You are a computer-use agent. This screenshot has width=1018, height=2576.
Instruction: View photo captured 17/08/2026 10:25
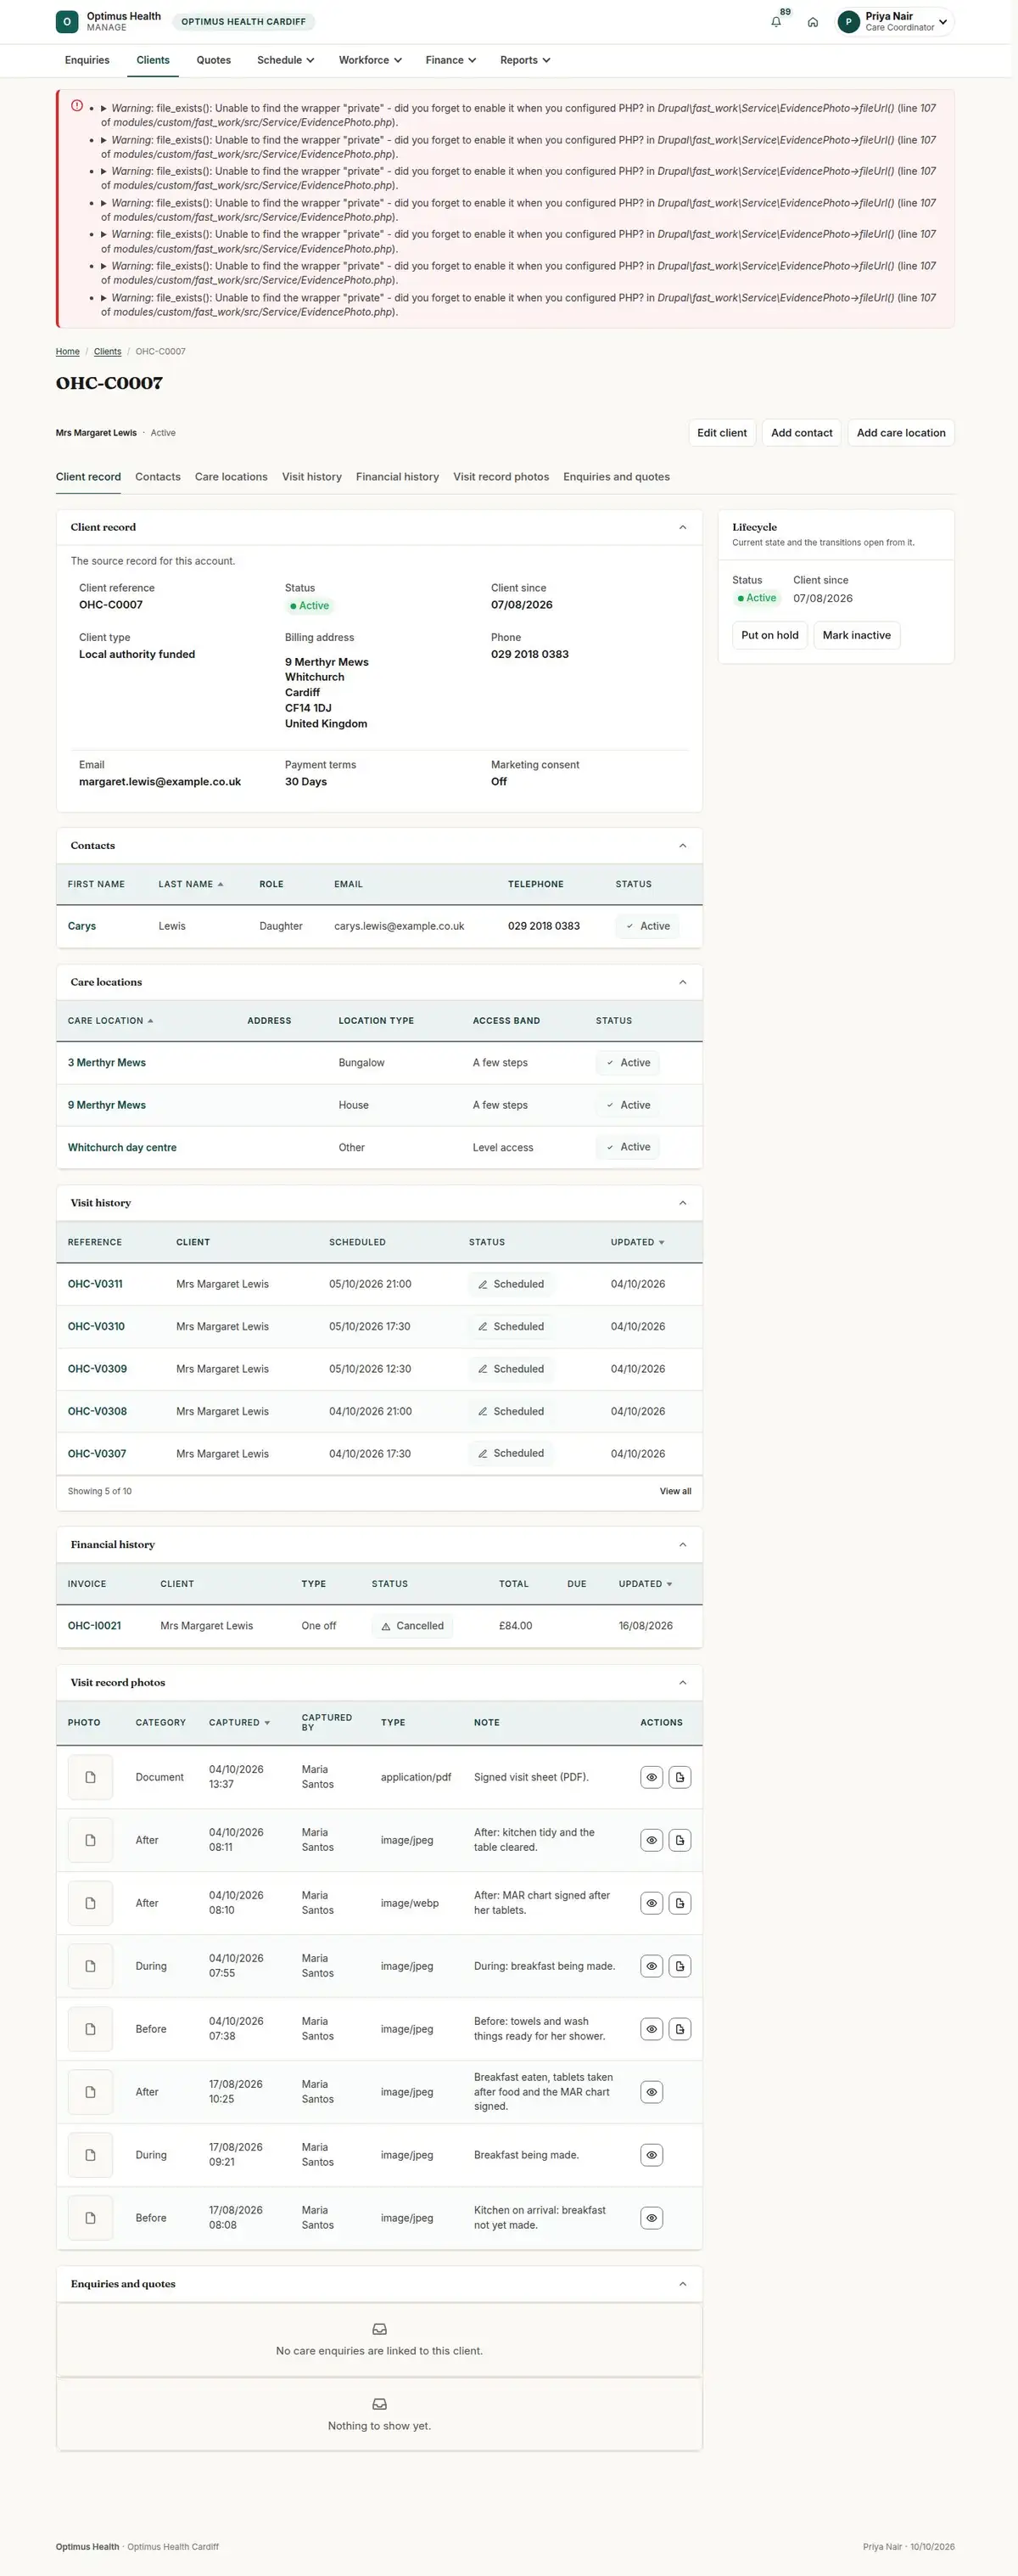(x=652, y=2092)
